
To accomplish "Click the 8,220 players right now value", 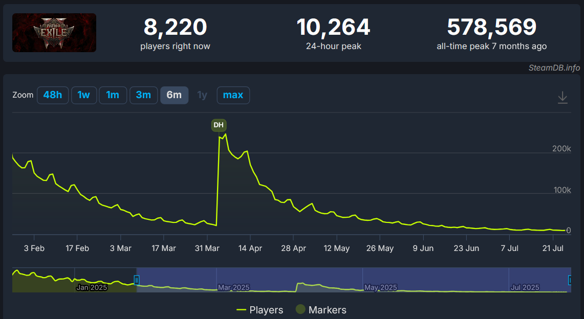I will click(x=175, y=27).
